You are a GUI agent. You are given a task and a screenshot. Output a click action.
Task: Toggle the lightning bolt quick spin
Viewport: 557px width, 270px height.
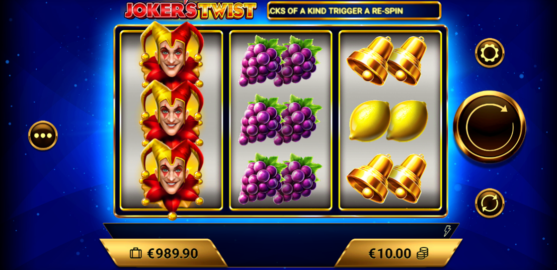click(447, 231)
